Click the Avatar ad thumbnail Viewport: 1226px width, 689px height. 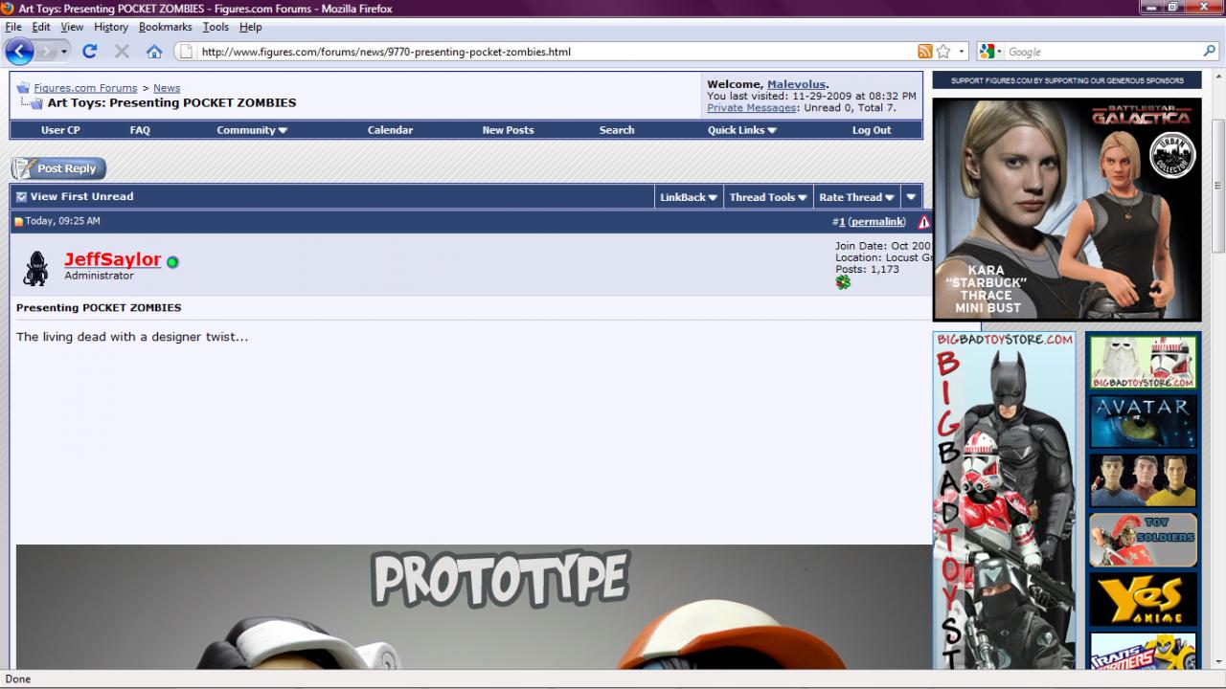click(x=1143, y=421)
